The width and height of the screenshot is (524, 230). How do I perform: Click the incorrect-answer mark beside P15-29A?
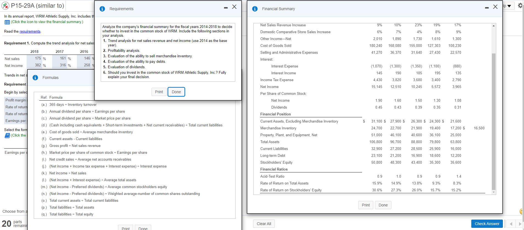pos(6,5)
